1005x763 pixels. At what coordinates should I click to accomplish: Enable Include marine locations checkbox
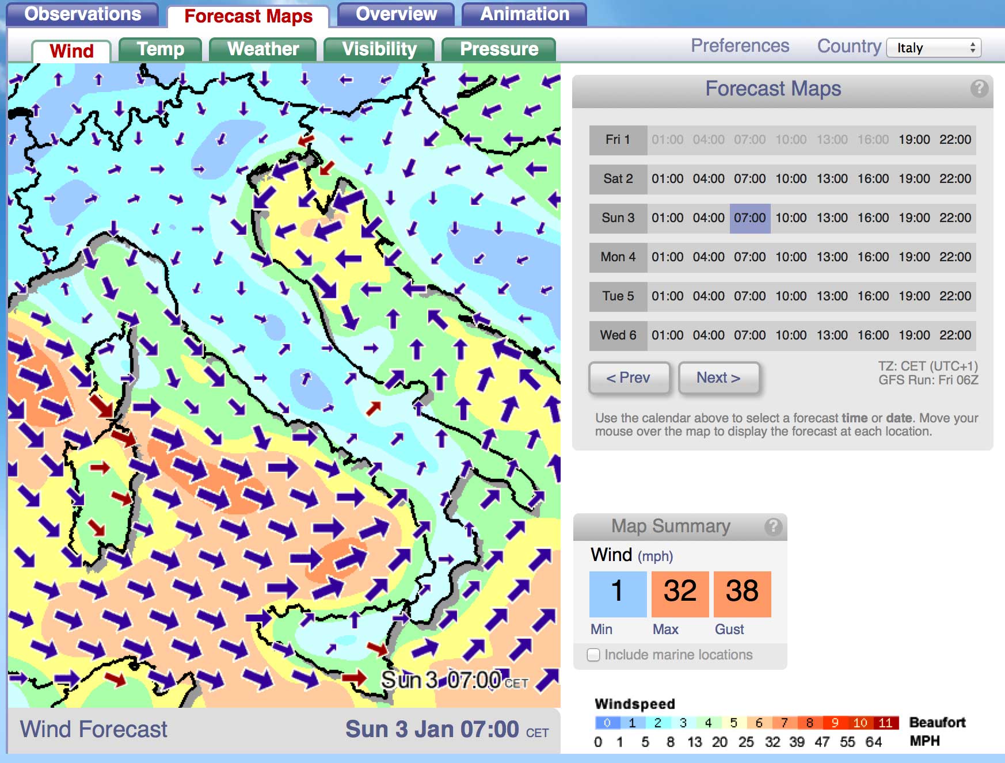593,655
